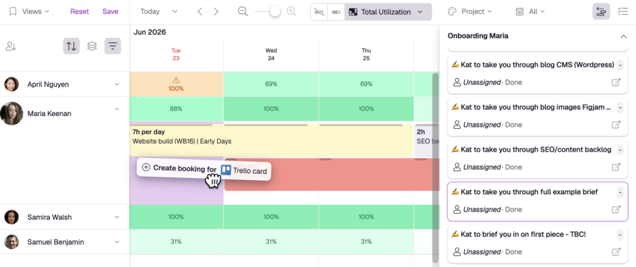This screenshot has width=636, height=267.
Task: Click Samuel Benjamin's avatar
Action: 11,242
